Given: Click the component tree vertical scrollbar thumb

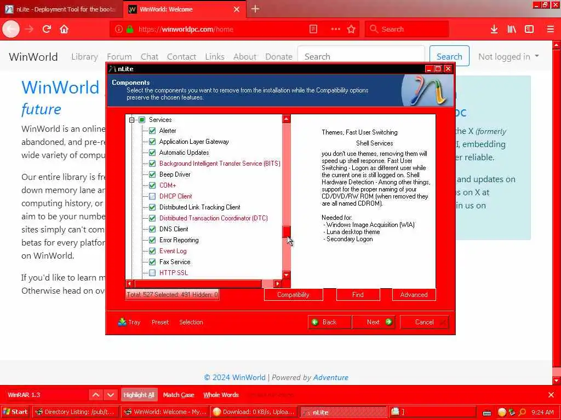Looking at the screenshot, I should tap(286, 231).
